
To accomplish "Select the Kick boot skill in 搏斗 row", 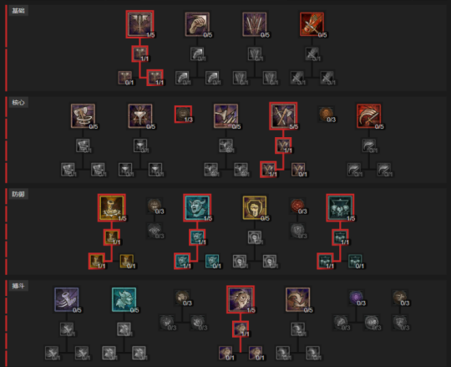I will [x=67, y=299].
